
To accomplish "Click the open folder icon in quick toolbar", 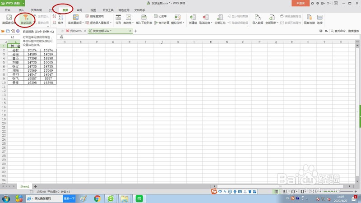I will pos(3,31).
